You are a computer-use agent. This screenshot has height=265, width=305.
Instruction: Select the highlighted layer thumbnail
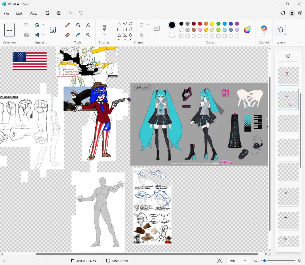[288, 99]
